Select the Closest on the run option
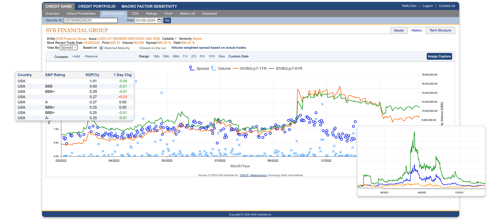 pos(136,48)
